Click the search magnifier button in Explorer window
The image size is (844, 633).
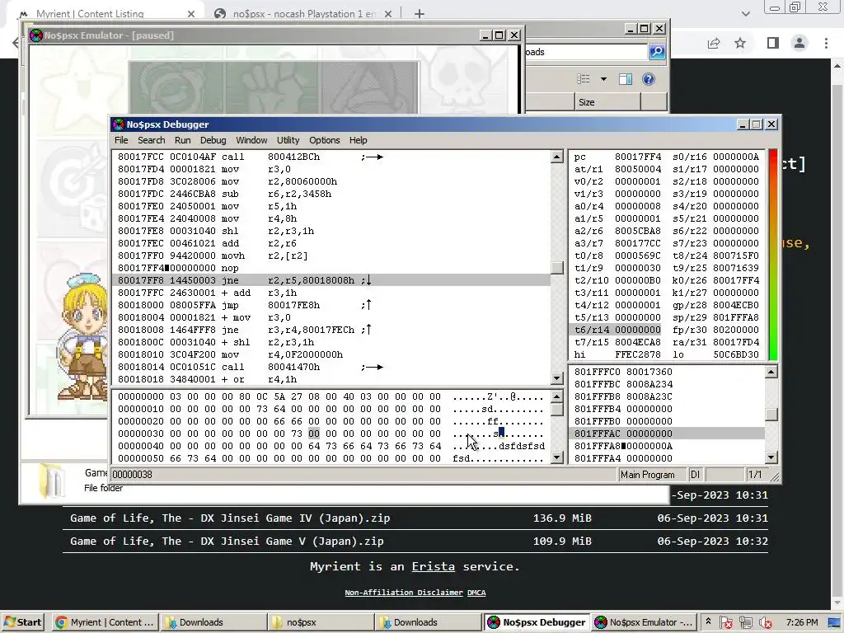657,52
